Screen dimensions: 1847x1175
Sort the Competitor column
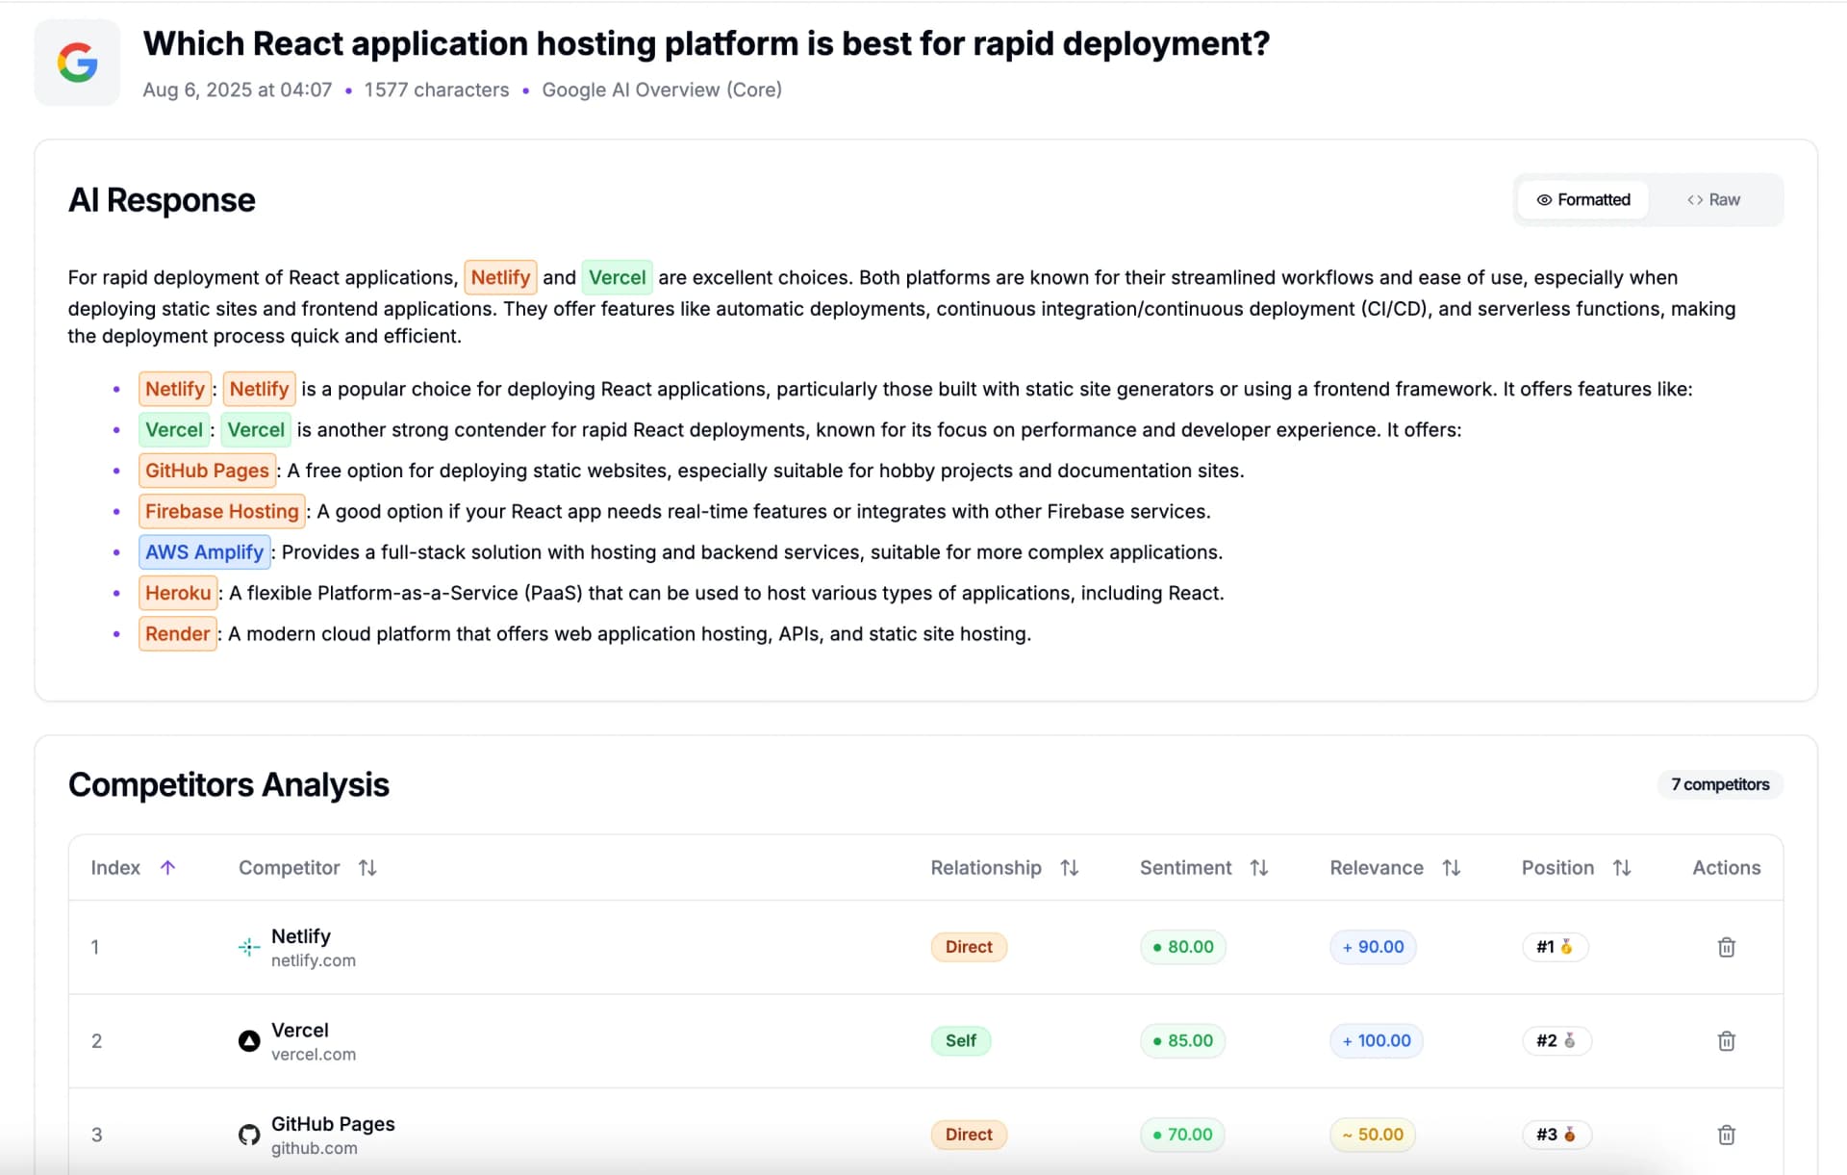367,867
